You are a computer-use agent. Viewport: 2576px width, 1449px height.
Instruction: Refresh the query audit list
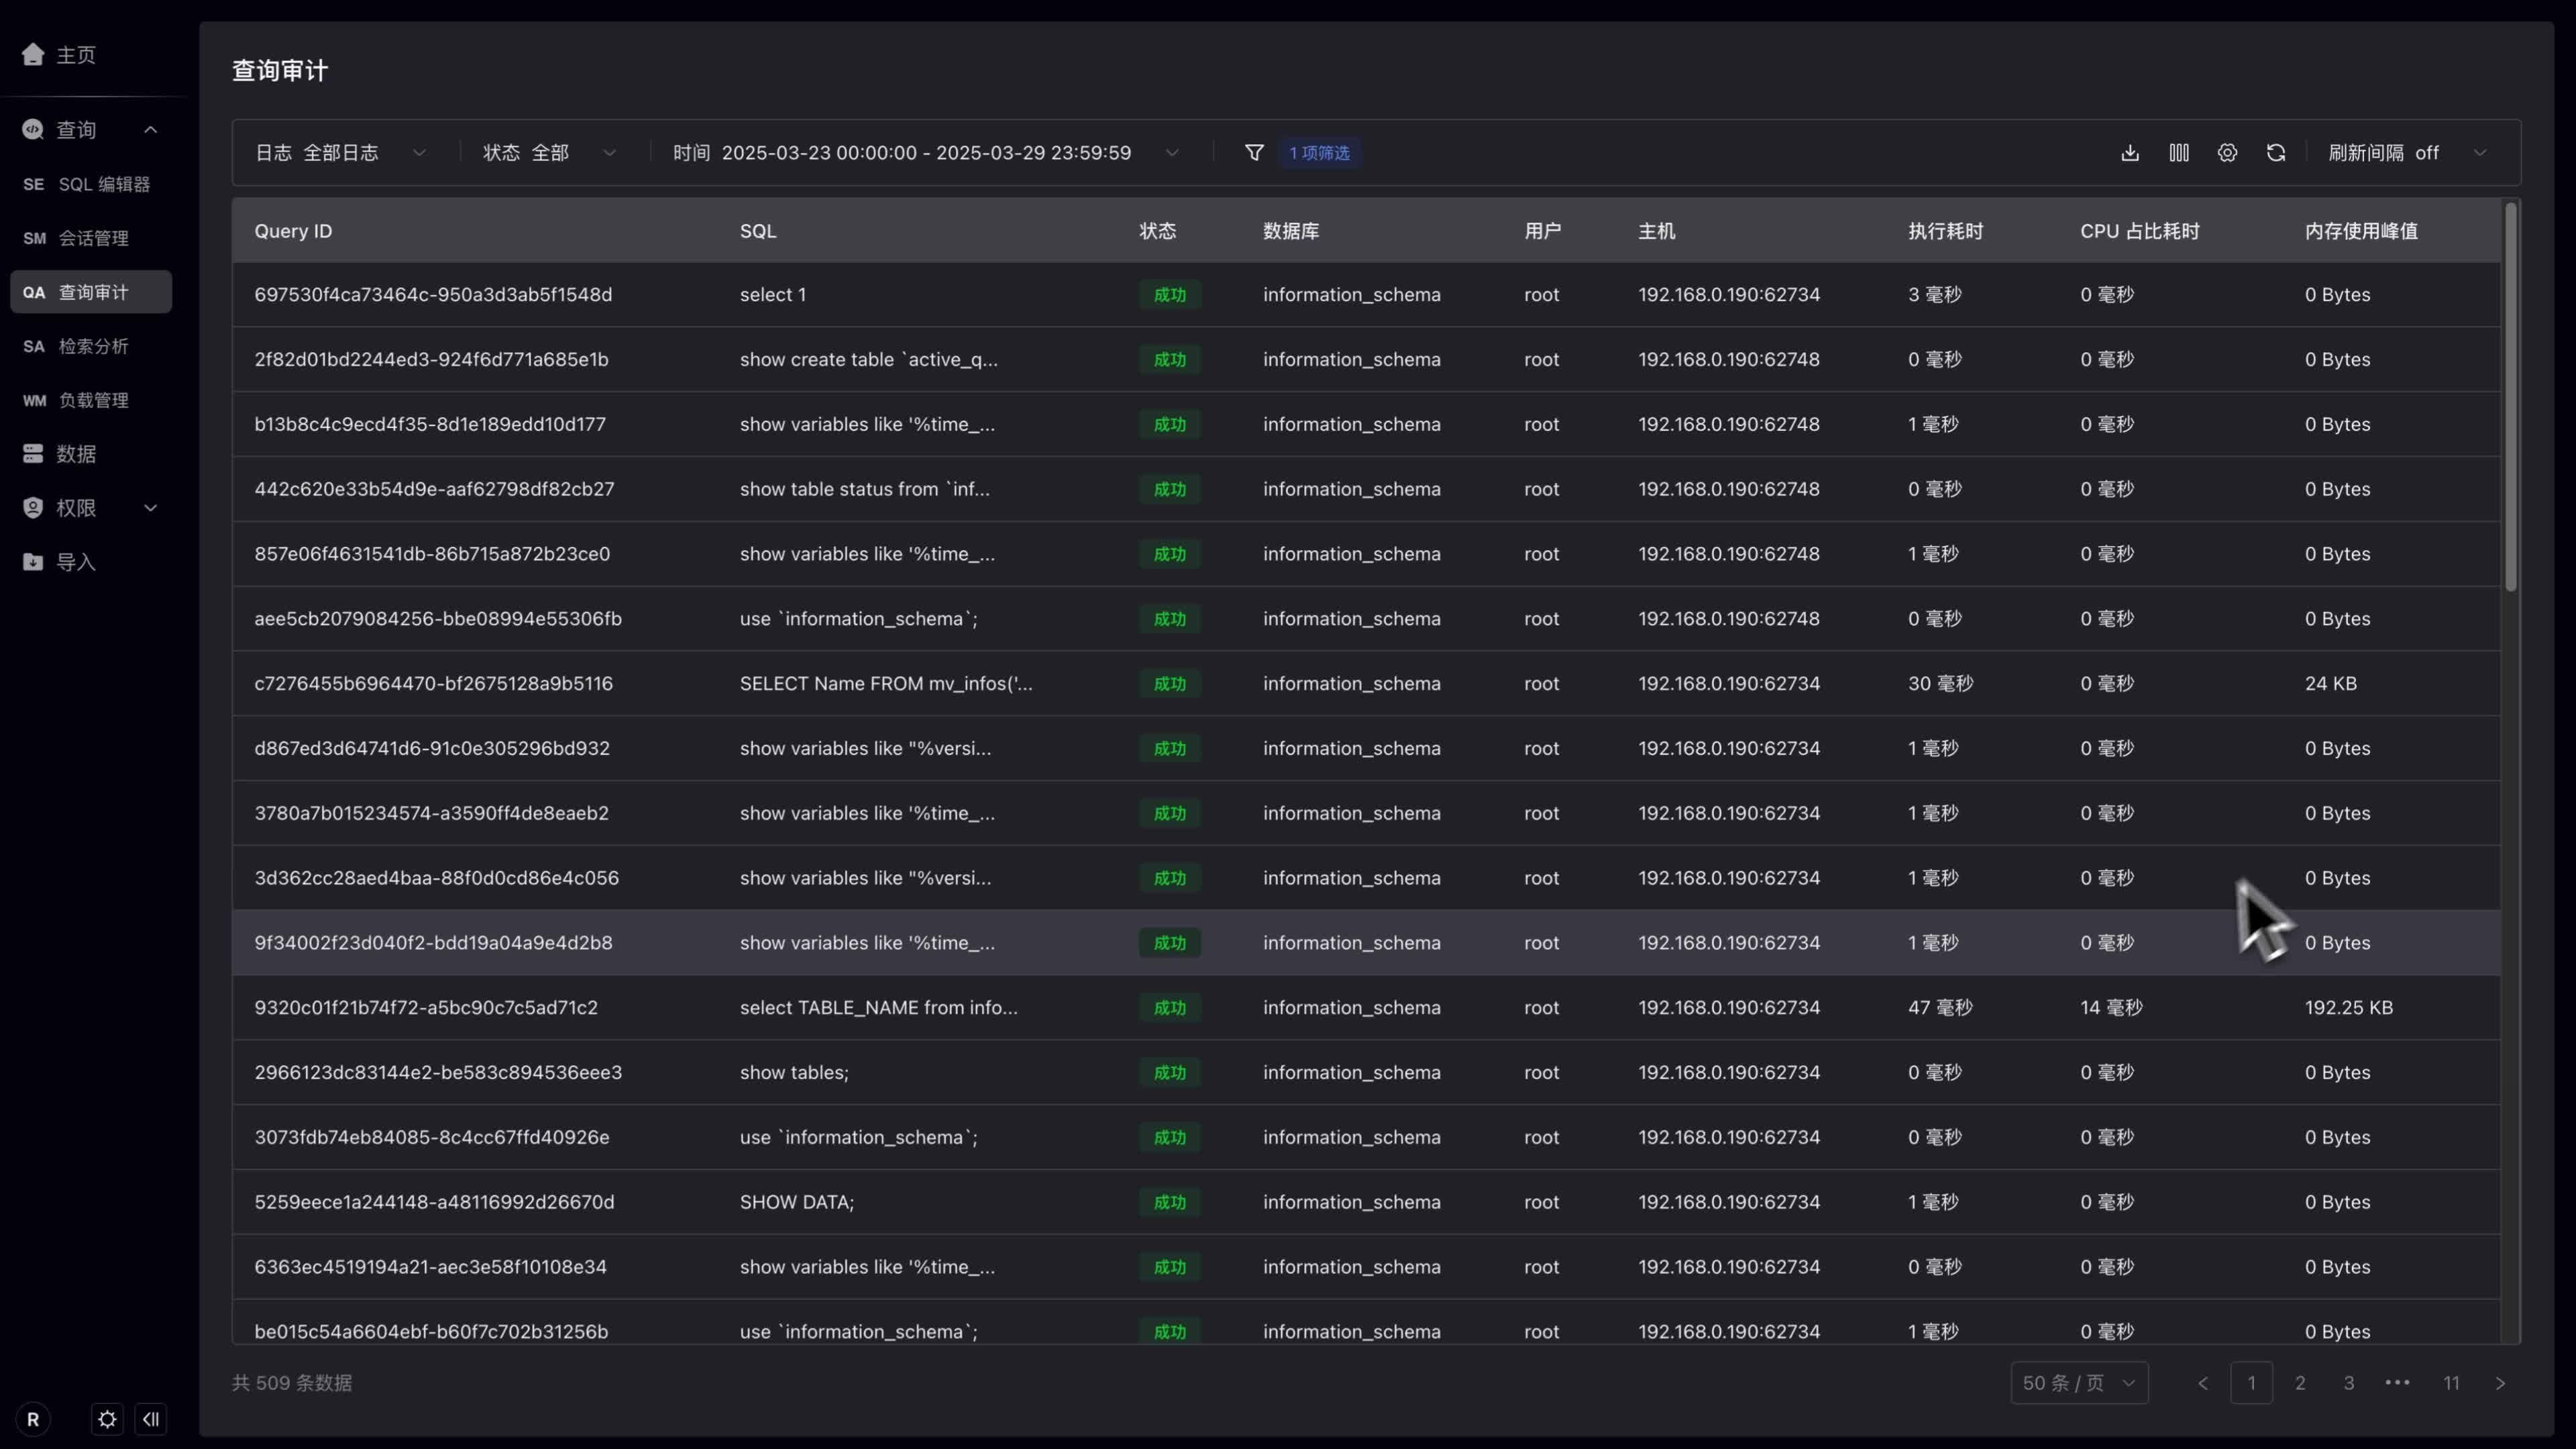click(x=2276, y=153)
